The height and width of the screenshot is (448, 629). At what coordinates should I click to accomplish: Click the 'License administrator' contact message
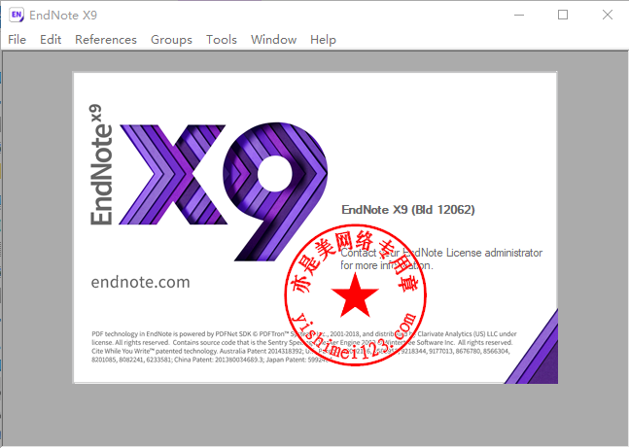point(441,259)
